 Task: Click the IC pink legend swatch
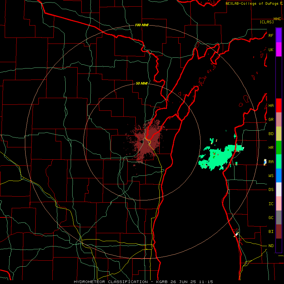(279, 204)
